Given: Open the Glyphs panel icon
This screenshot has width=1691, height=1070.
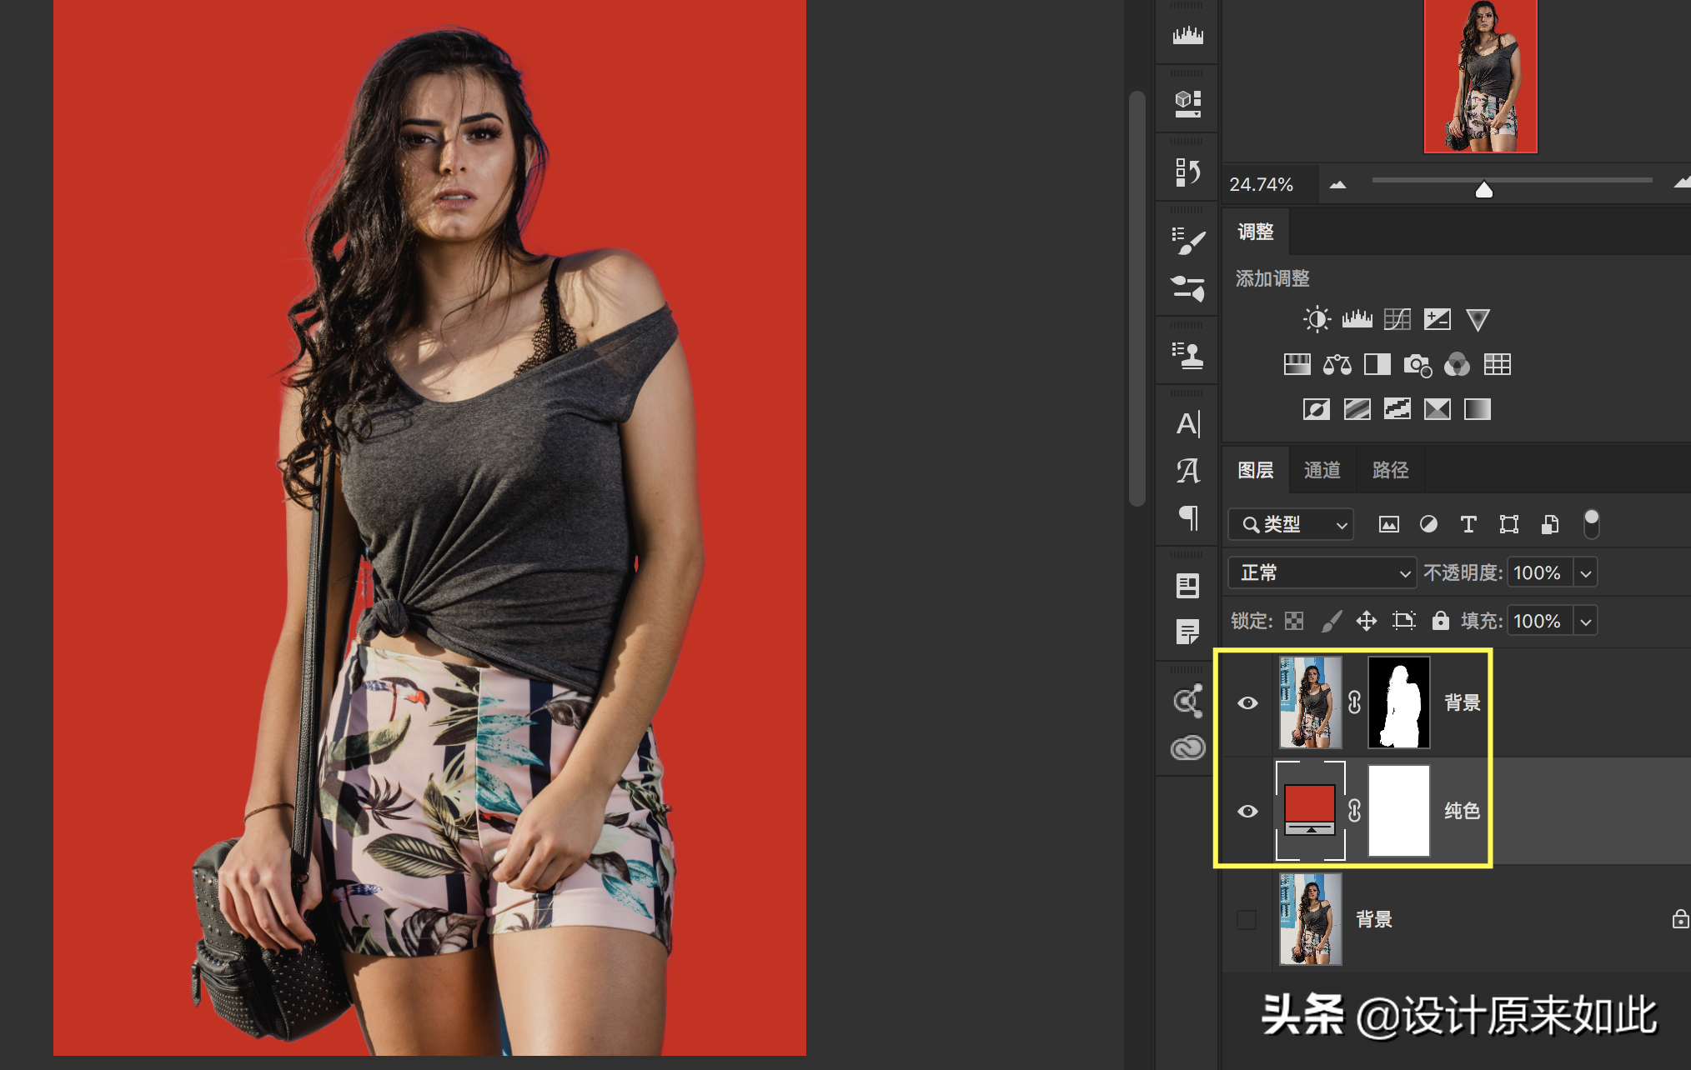Looking at the screenshot, I should pyautogui.click(x=1187, y=471).
